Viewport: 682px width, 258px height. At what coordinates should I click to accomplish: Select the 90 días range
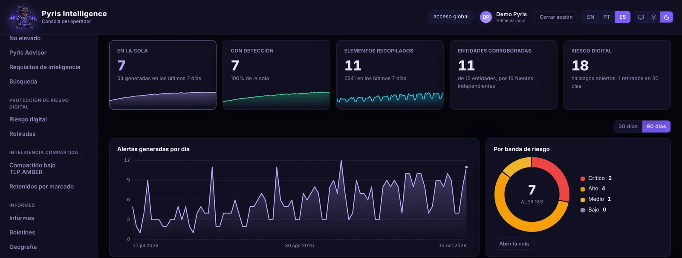[656, 126]
